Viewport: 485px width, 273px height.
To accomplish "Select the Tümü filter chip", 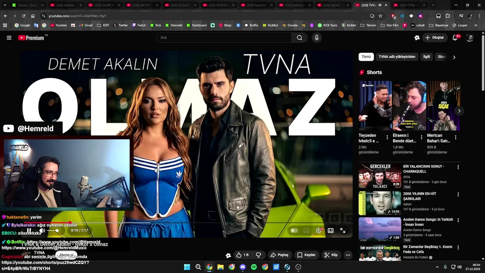I will coord(366,57).
